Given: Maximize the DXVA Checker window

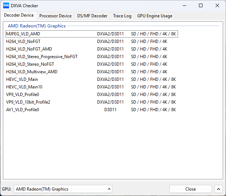Looking at the screenshot, I should click(201, 6).
